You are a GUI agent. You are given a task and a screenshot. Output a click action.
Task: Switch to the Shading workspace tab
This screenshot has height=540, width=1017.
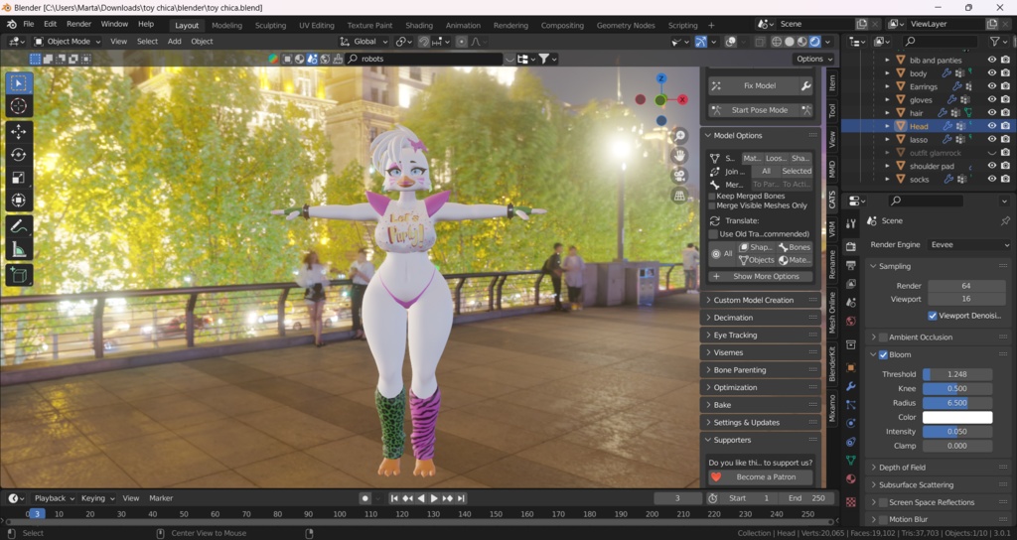tap(419, 25)
